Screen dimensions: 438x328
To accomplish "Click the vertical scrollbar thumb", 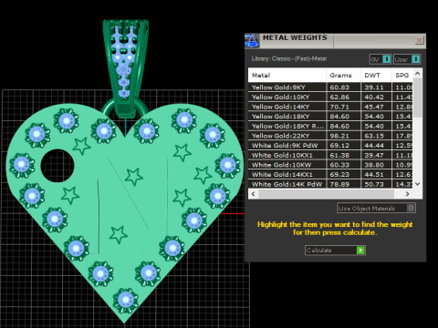I will [x=418, y=97].
